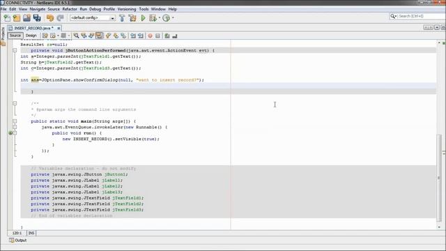This screenshot has height=251, width=446.
Task: Open arrow menu next to Profile icon
Action: [173, 18]
